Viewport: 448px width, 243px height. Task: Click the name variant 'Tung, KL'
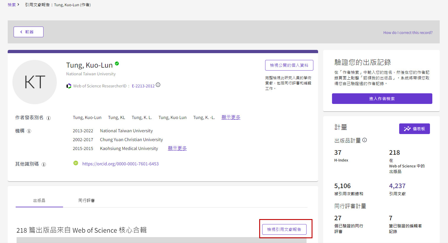click(117, 118)
